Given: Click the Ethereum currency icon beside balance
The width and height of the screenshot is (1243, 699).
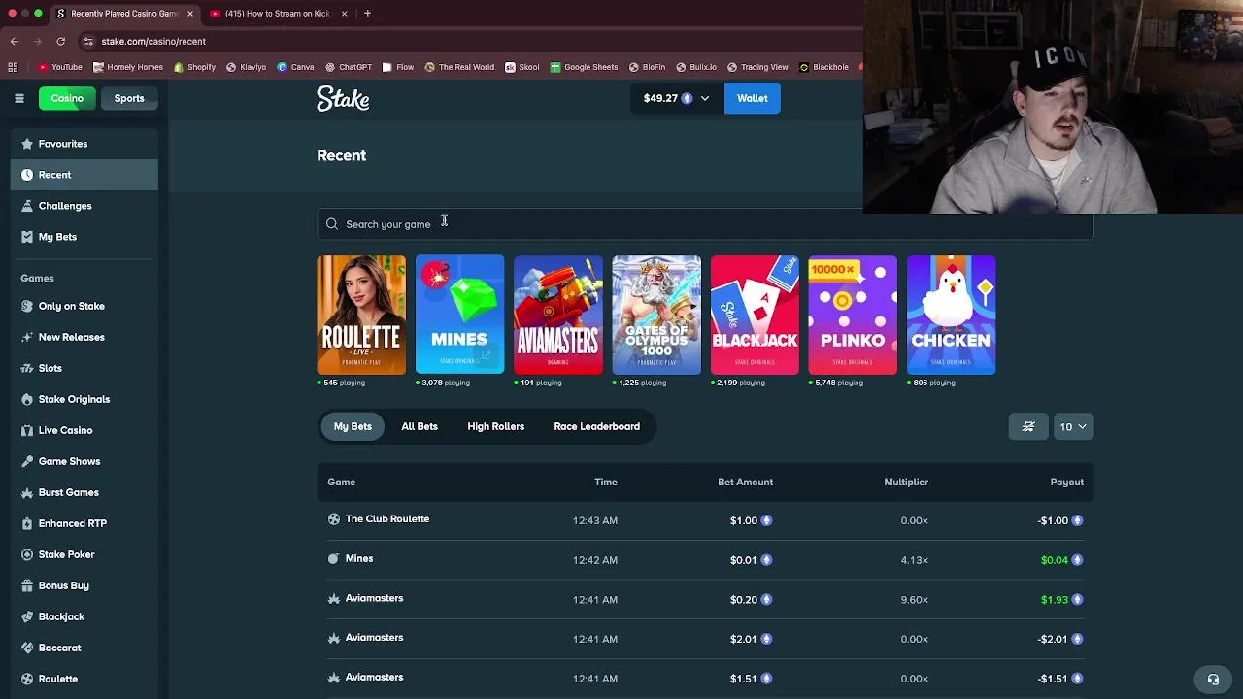Looking at the screenshot, I should pyautogui.click(x=687, y=98).
